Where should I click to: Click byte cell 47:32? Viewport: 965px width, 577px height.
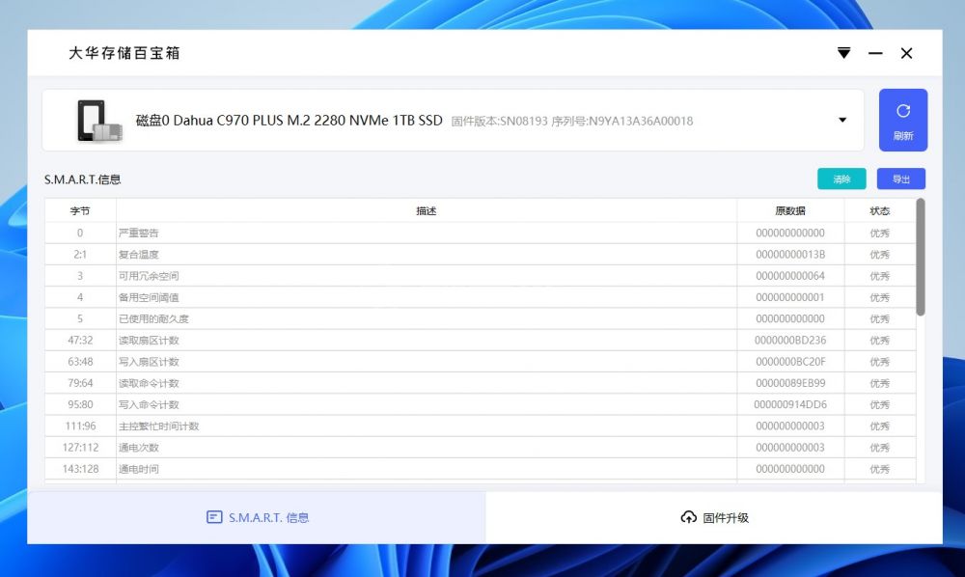click(x=80, y=341)
